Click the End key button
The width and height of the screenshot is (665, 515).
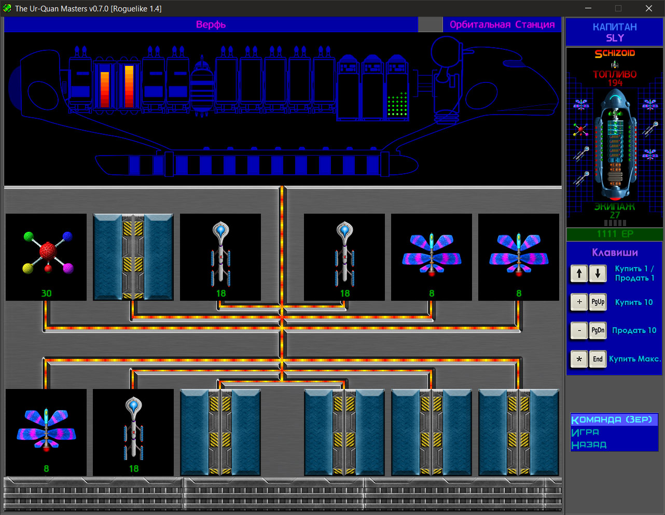coord(598,359)
